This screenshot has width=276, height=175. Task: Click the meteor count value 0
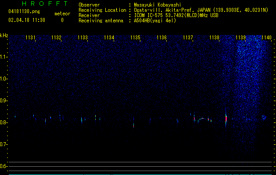tap(62, 20)
